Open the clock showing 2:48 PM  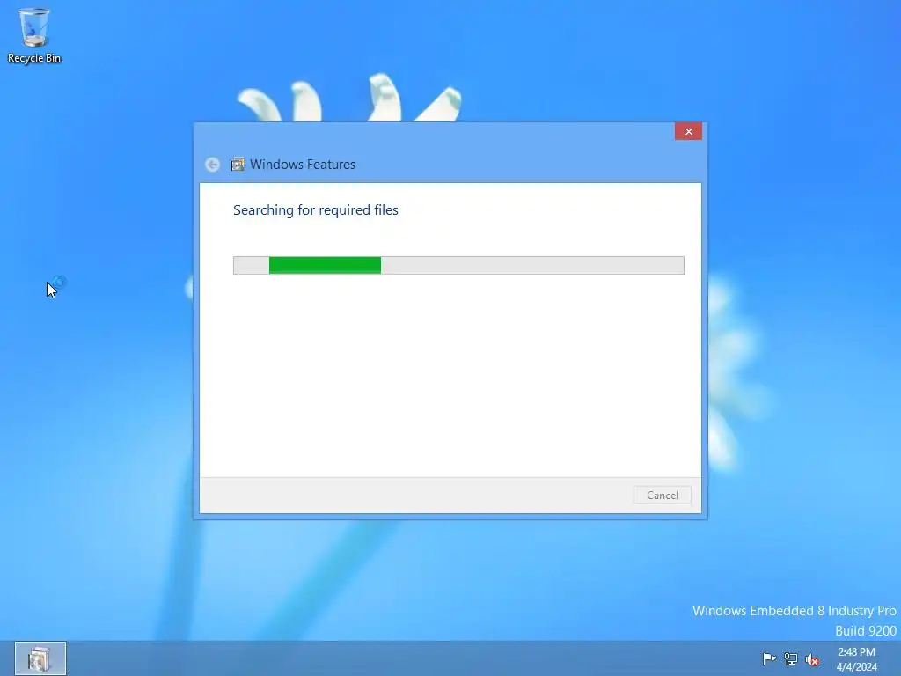click(x=857, y=659)
